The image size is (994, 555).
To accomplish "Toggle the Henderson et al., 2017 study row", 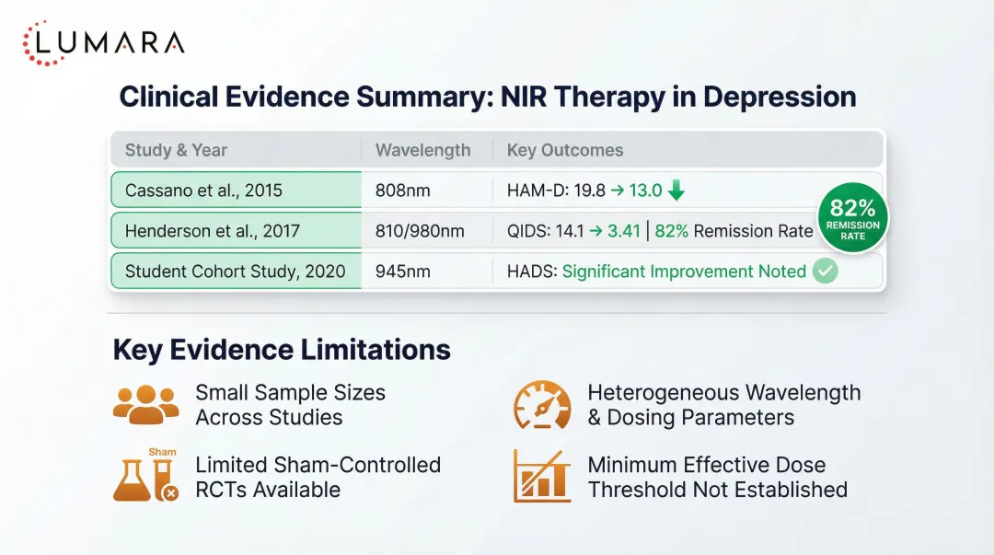I will [235, 230].
